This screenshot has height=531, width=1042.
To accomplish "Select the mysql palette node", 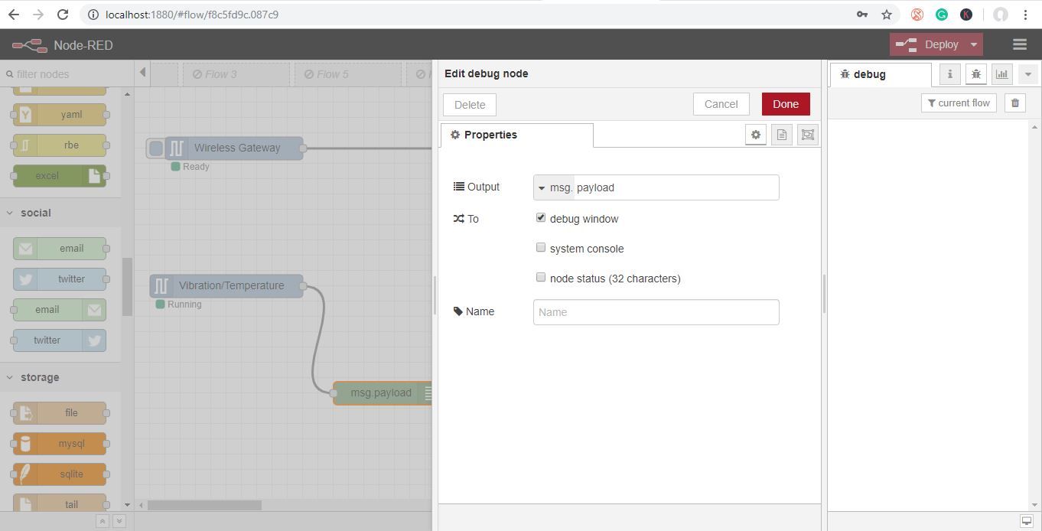I will click(60, 444).
